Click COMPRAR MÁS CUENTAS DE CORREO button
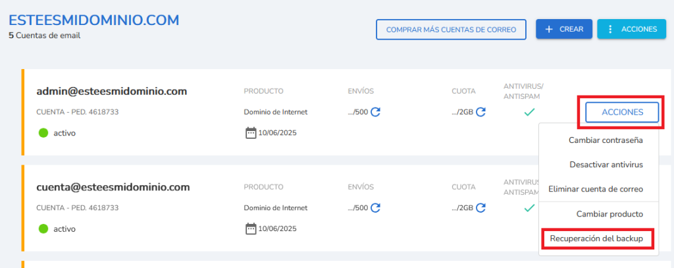Screen dimensions: 674x268 (451, 30)
